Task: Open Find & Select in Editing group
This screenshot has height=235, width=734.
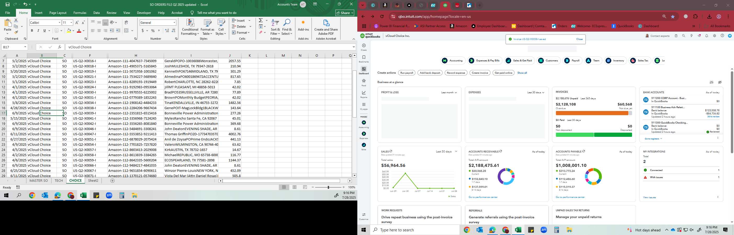Action: click(x=287, y=27)
